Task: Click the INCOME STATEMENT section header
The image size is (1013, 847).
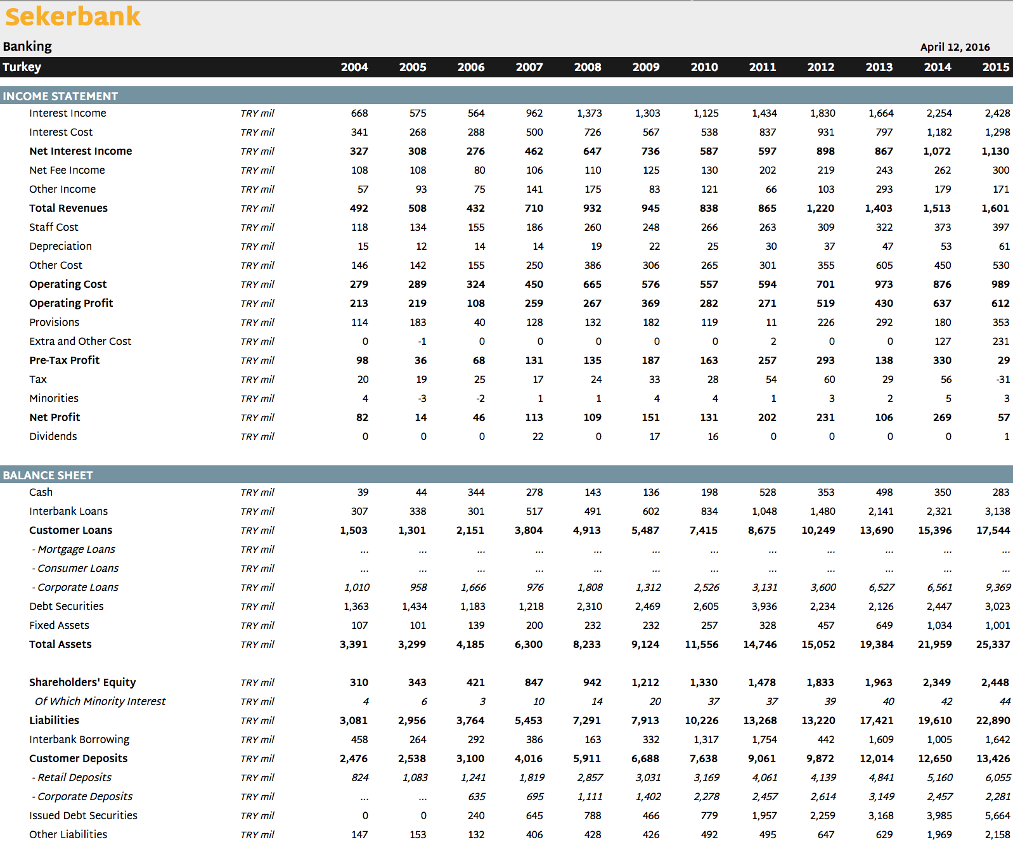Action: pos(60,96)
